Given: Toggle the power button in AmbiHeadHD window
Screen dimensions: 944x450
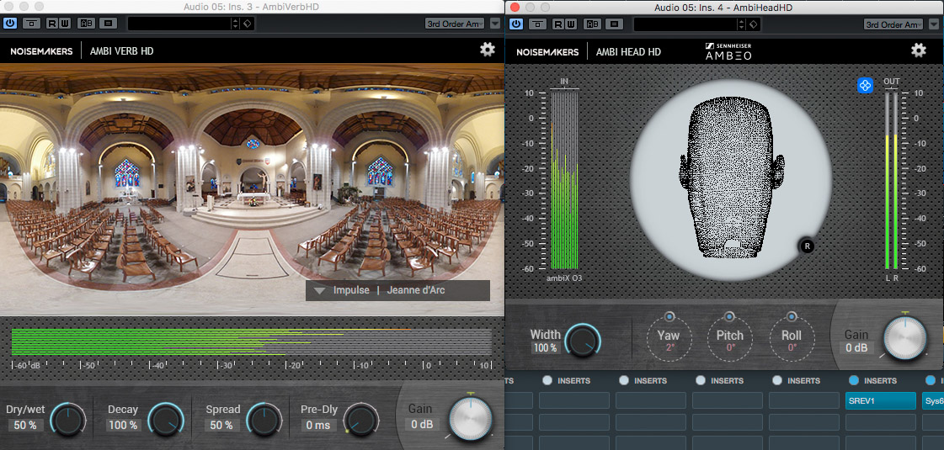Looking at the screenshot, I should click(516, 24).
